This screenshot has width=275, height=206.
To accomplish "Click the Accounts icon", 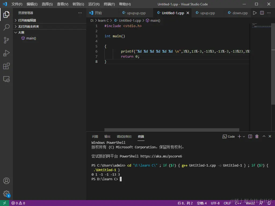I will click(x=6, y=181).
